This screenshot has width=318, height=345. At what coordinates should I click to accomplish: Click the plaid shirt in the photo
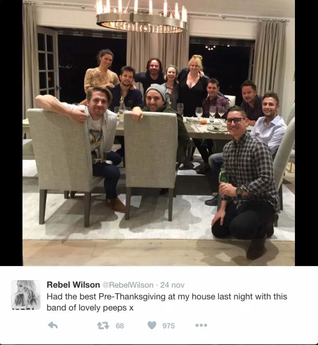(x=250, y=167)
